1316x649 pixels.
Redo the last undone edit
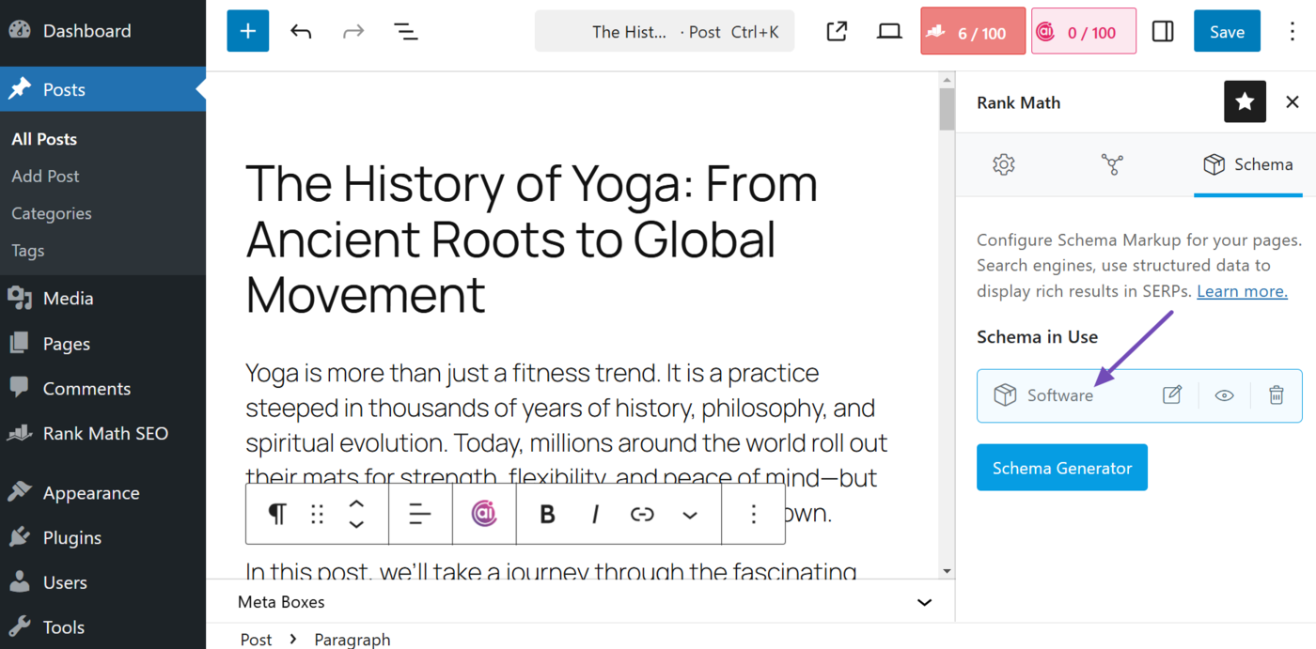(x=353, y=32)
